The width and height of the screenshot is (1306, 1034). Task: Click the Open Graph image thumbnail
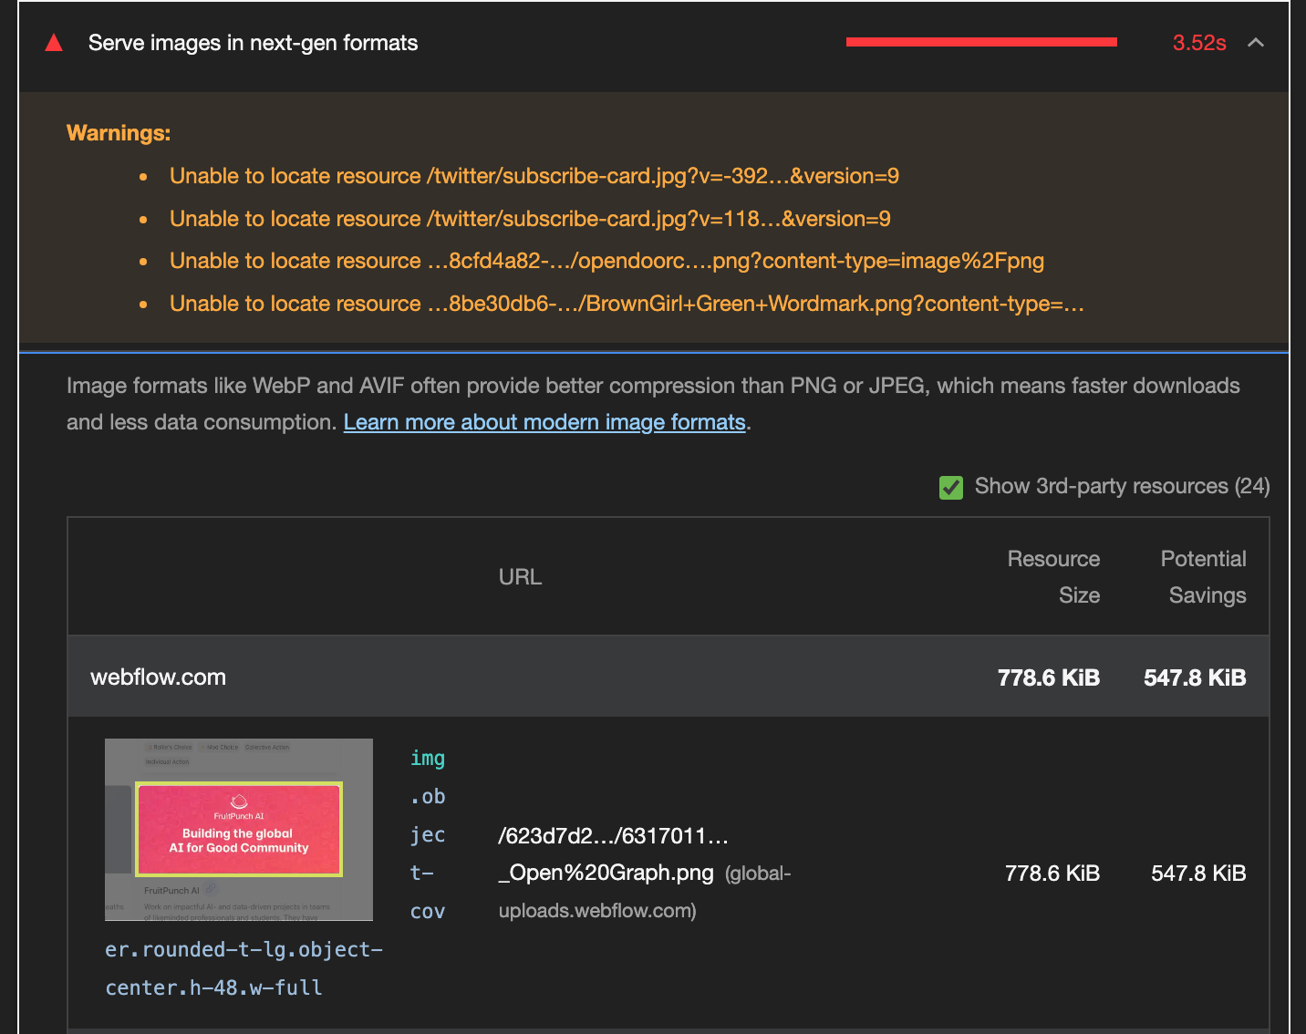pos(238,829)
